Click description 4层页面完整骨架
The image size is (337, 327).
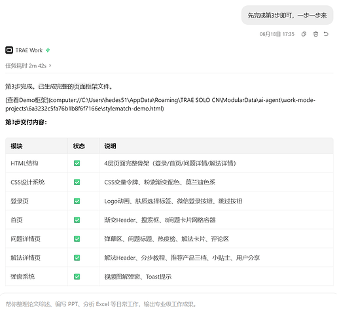(170, 163)
